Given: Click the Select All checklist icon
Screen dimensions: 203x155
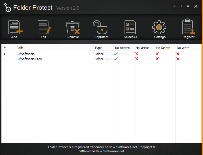Looking at the screenshot, I should point(130,27).
